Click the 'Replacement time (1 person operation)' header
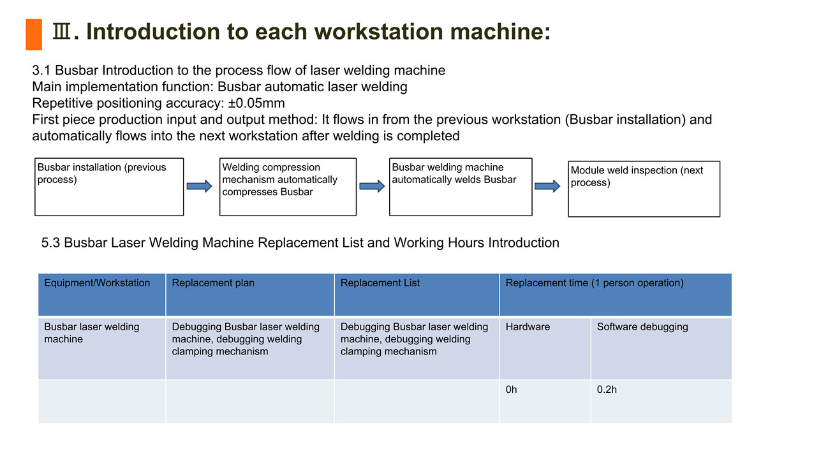The height and width of the screenshot is (461, 821). tap(616, 295)
